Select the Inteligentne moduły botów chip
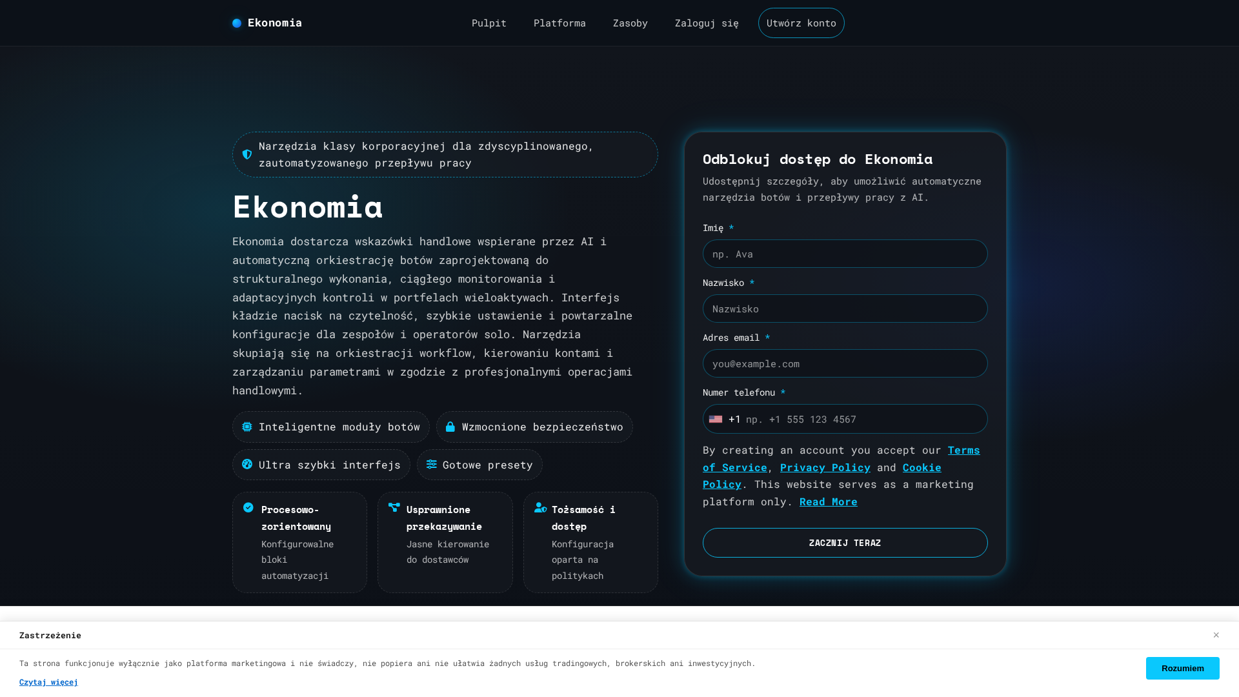 (x=331, y=427)
